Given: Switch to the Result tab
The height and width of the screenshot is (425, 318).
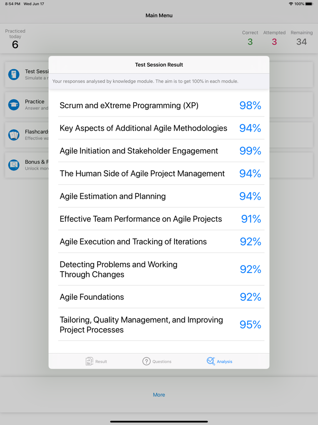Looking at the screenshot, I should pos(96,361).
